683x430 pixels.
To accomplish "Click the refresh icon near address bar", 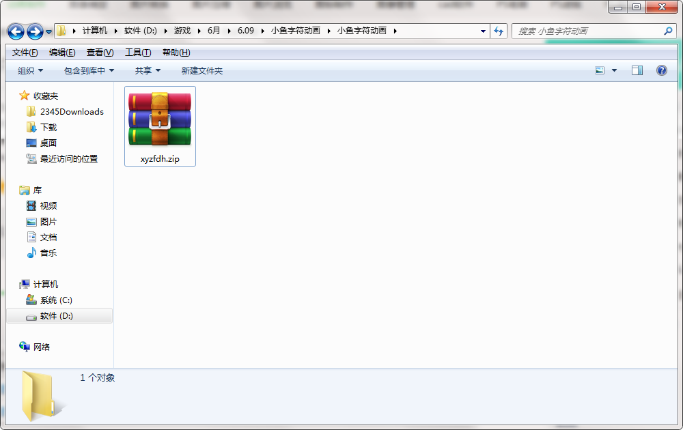I will 498,31.
